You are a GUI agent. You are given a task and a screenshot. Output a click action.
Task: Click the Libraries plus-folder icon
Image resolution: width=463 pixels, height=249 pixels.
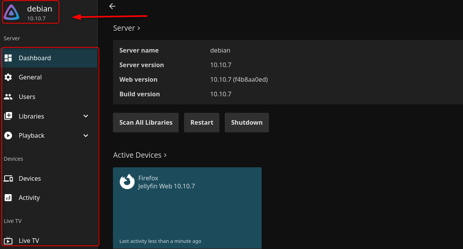8,116
